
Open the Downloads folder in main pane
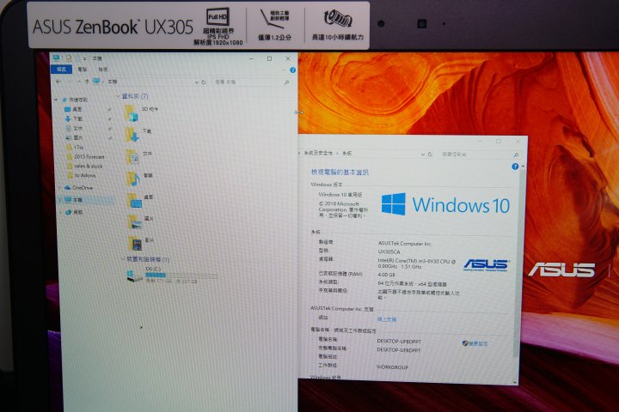(x=132, y=135)
